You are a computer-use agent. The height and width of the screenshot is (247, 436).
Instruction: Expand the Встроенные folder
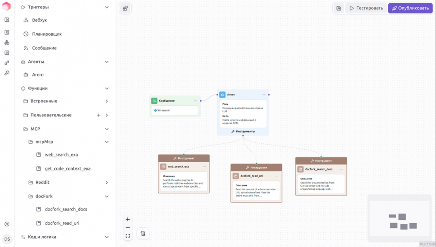(107, 101)
